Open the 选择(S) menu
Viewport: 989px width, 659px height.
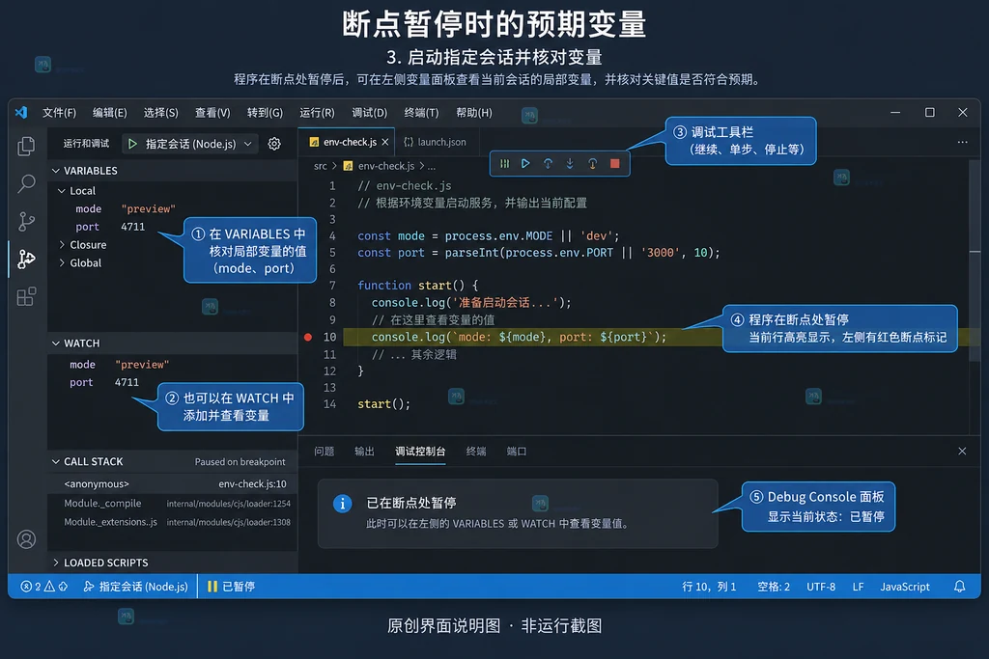[161, 113]
